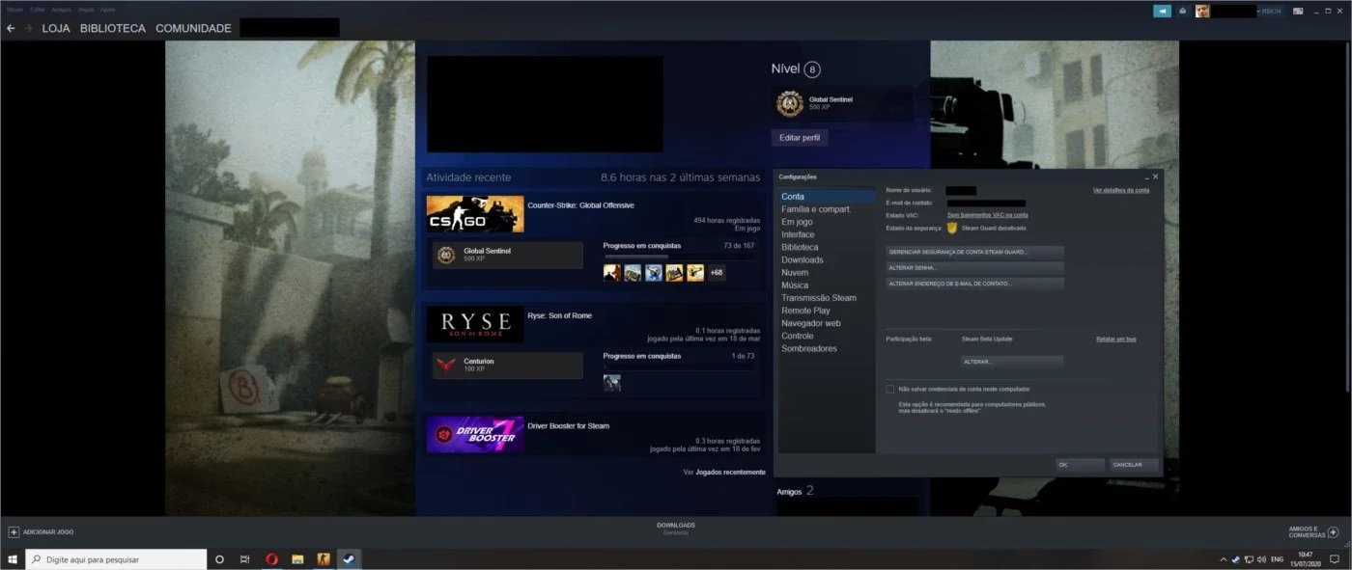The image size is (1352, 570).
Task: Click Alterar senha button
Action: pyautogui.click(x=974, y=268)
